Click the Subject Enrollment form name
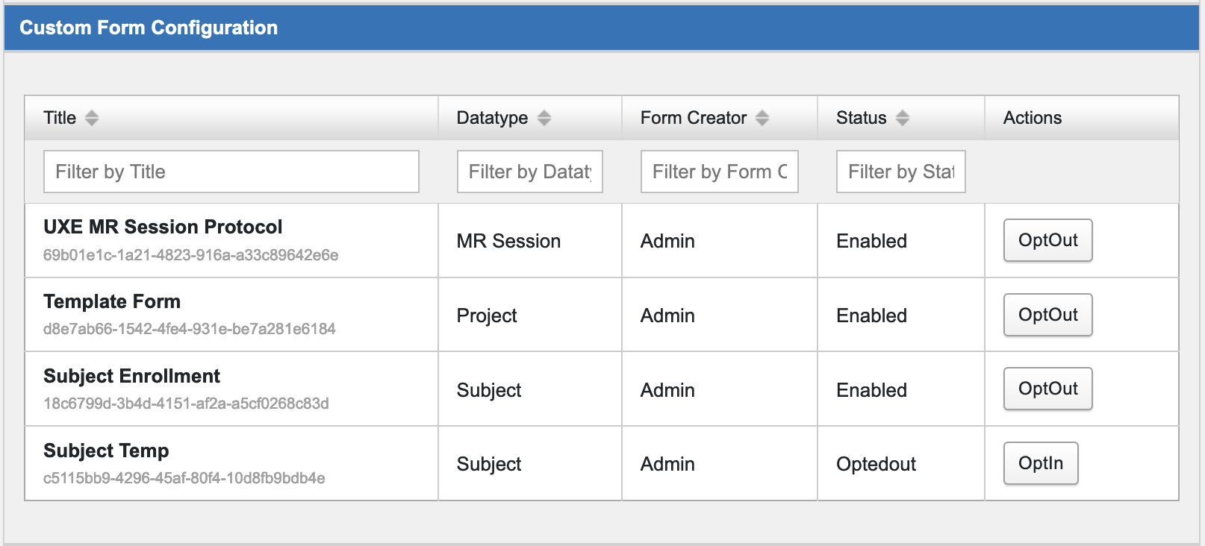 pyautogui.click(x=131, y=376)
